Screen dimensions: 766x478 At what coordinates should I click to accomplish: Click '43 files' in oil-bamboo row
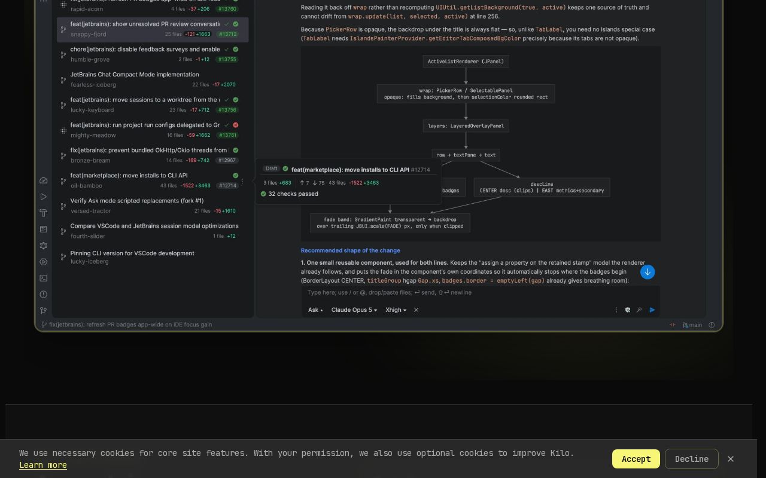tap(169, 186)
